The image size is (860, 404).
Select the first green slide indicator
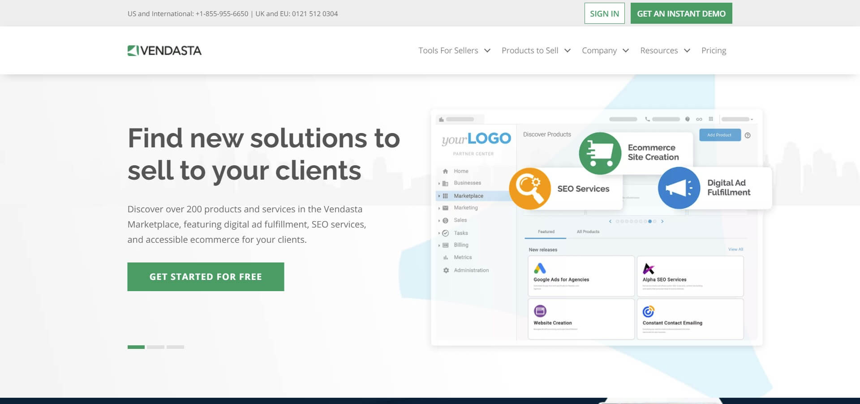pos(136,347)
